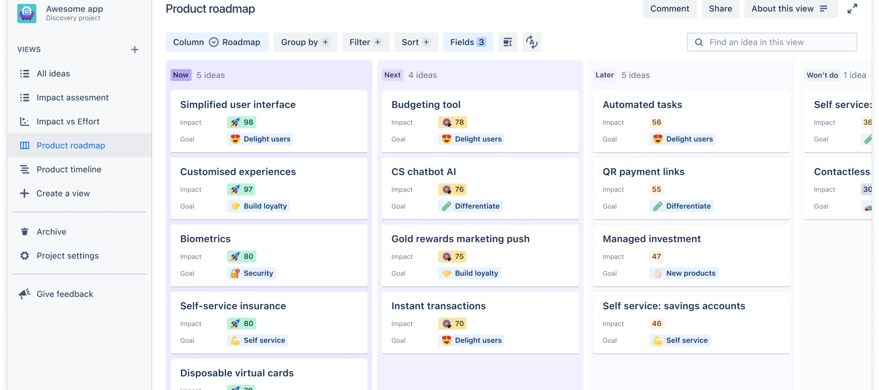Click the autosave sync icon in toolbar
The width and height of the screenshot is (879, 390).
532,42
